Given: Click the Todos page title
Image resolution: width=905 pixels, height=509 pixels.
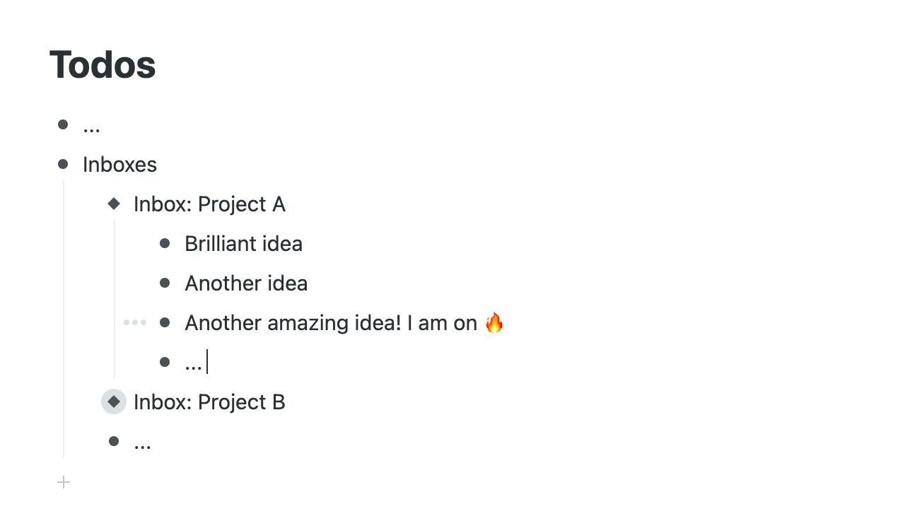Looking at the screenshot, I should pyautogui.click(x=103, y=65).
